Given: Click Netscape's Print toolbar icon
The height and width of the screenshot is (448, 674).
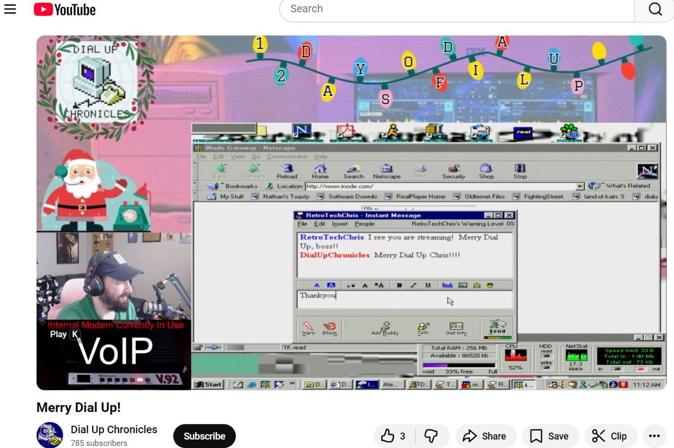Looking at the screenshot, I should tap(420, 171).
